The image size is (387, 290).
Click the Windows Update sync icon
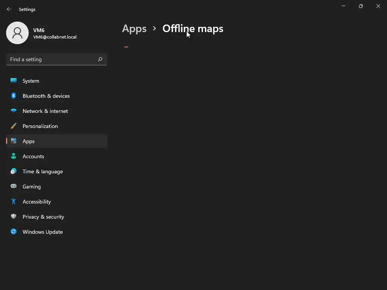[x=14, y=232]
